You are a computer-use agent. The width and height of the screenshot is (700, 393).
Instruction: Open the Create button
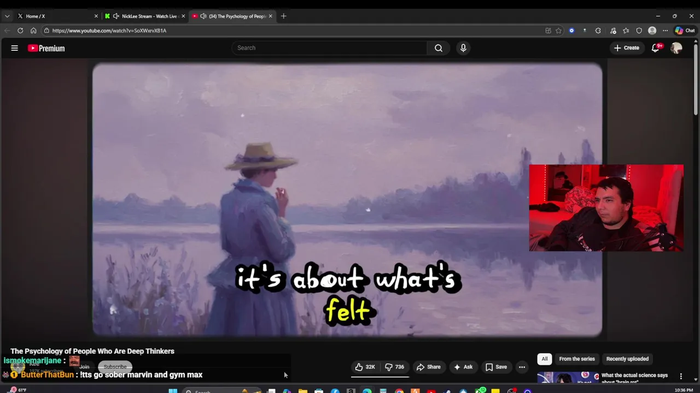tap(626, 48)
